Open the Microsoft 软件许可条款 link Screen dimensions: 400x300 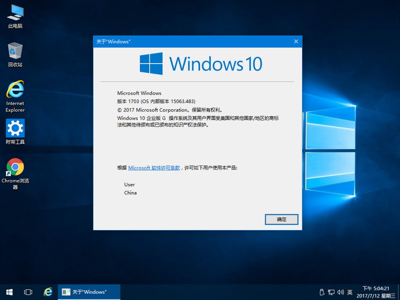[154, 168]
